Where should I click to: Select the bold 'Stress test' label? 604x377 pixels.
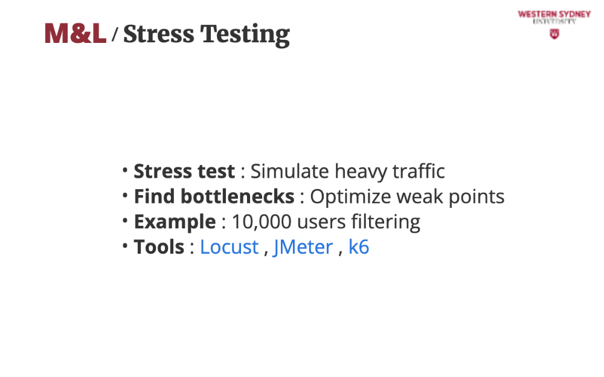[x=184, y=172]
